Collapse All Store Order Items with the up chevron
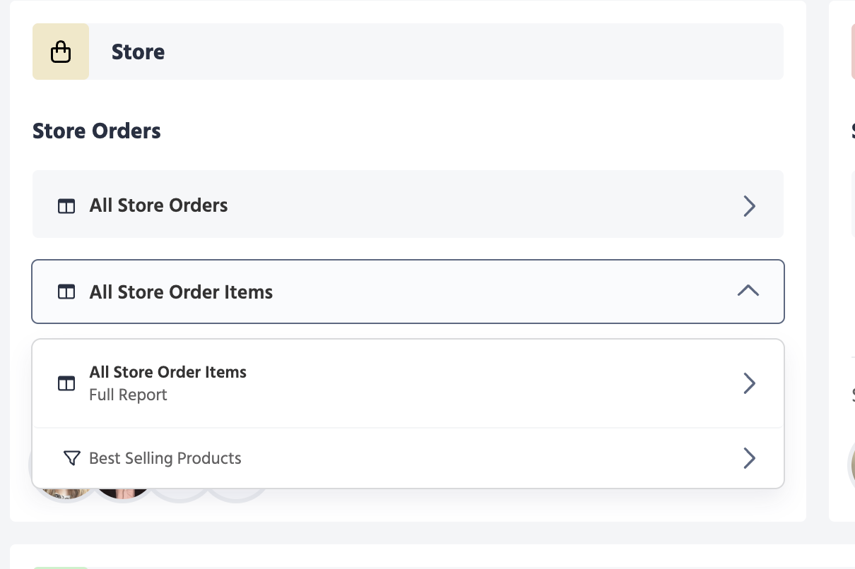 click(748, 291)
